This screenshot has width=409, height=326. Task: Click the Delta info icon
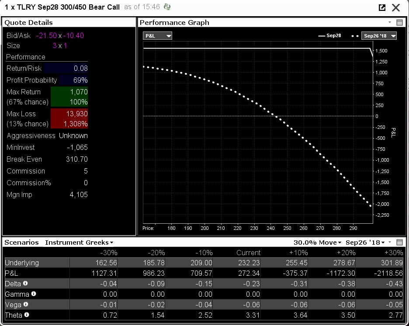[25, 283]
